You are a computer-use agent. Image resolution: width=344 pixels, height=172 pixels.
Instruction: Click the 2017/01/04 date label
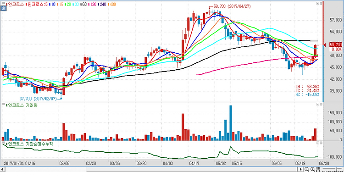14,163
